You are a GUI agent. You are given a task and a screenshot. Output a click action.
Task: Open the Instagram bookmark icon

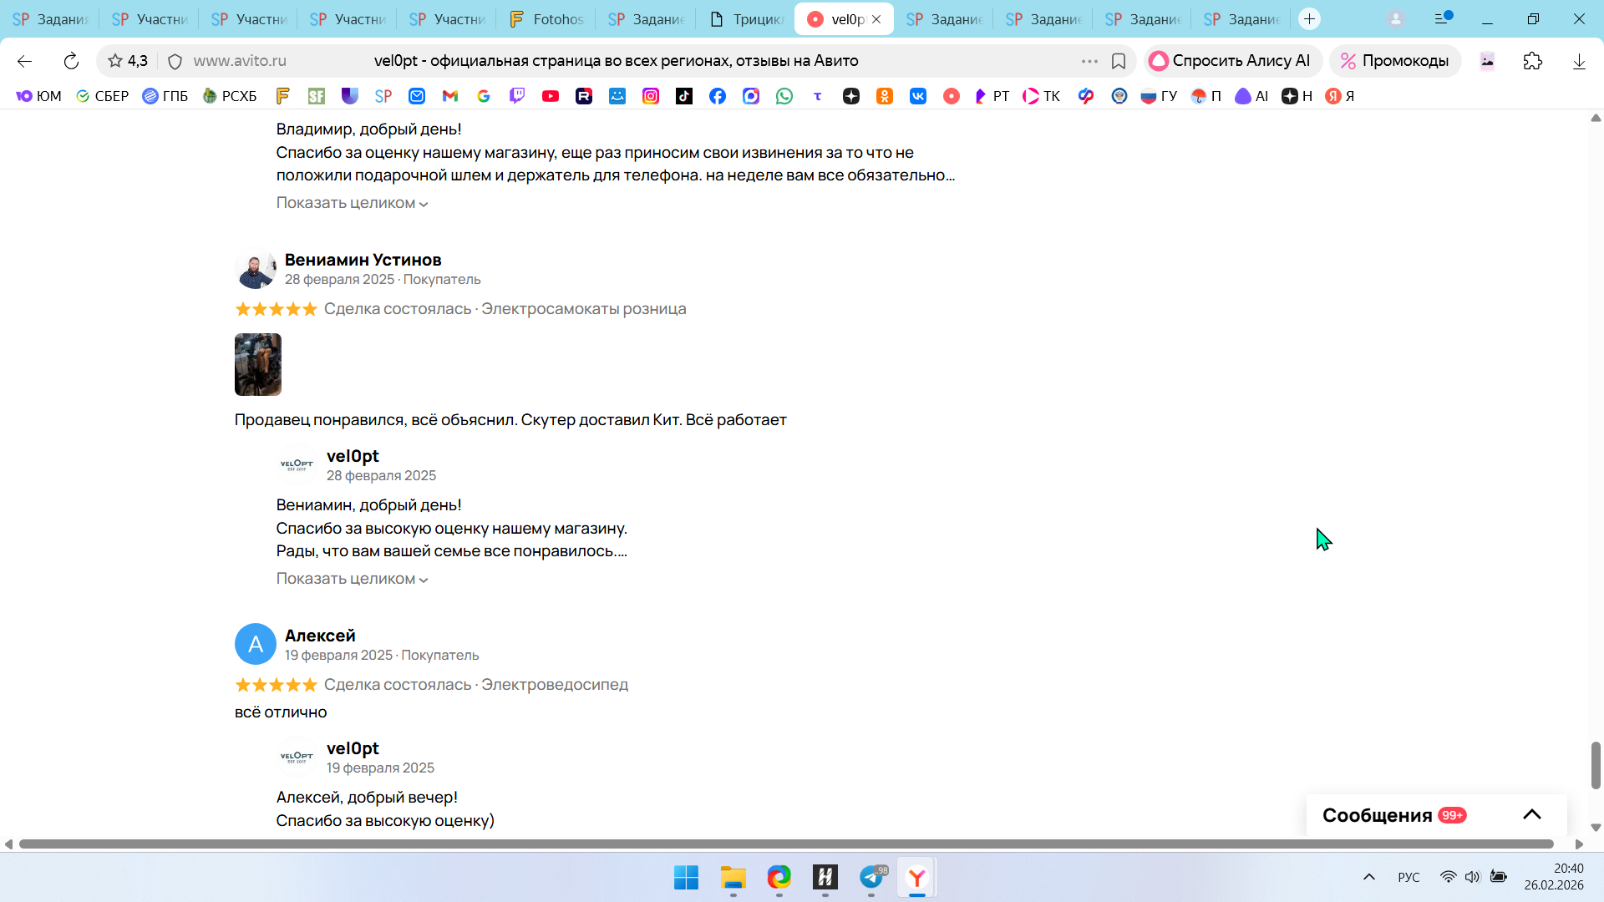coord(651,96)
